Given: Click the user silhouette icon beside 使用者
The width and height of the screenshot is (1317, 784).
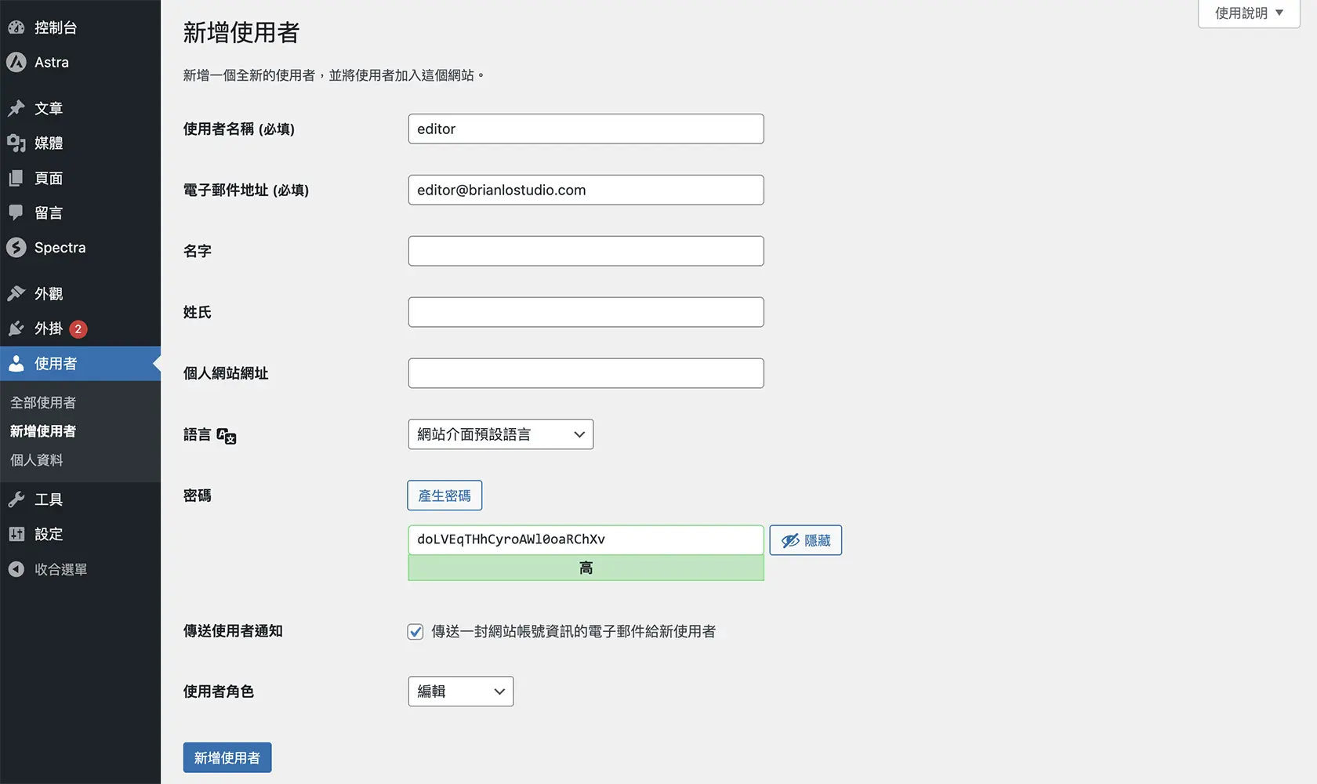Looking at the screenshot, I should click(x=16, y=364).
